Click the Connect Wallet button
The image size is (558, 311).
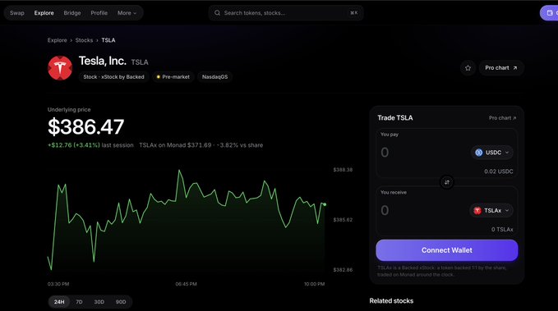[x=447, y=250]
